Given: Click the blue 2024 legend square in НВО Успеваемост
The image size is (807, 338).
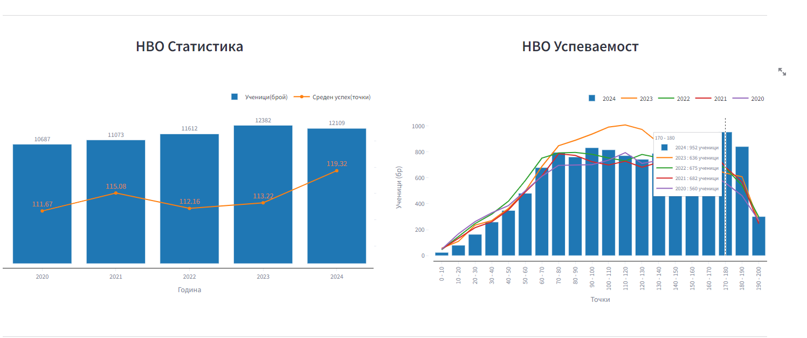Looking at the screenshot, I should tap(592, 99).
